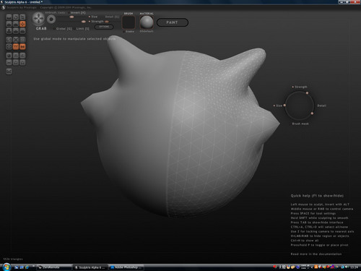Select the Rotate tool

tap(16, 17)
